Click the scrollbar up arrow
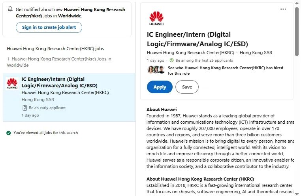The image size is (301, 196). [x=297, y=3]
